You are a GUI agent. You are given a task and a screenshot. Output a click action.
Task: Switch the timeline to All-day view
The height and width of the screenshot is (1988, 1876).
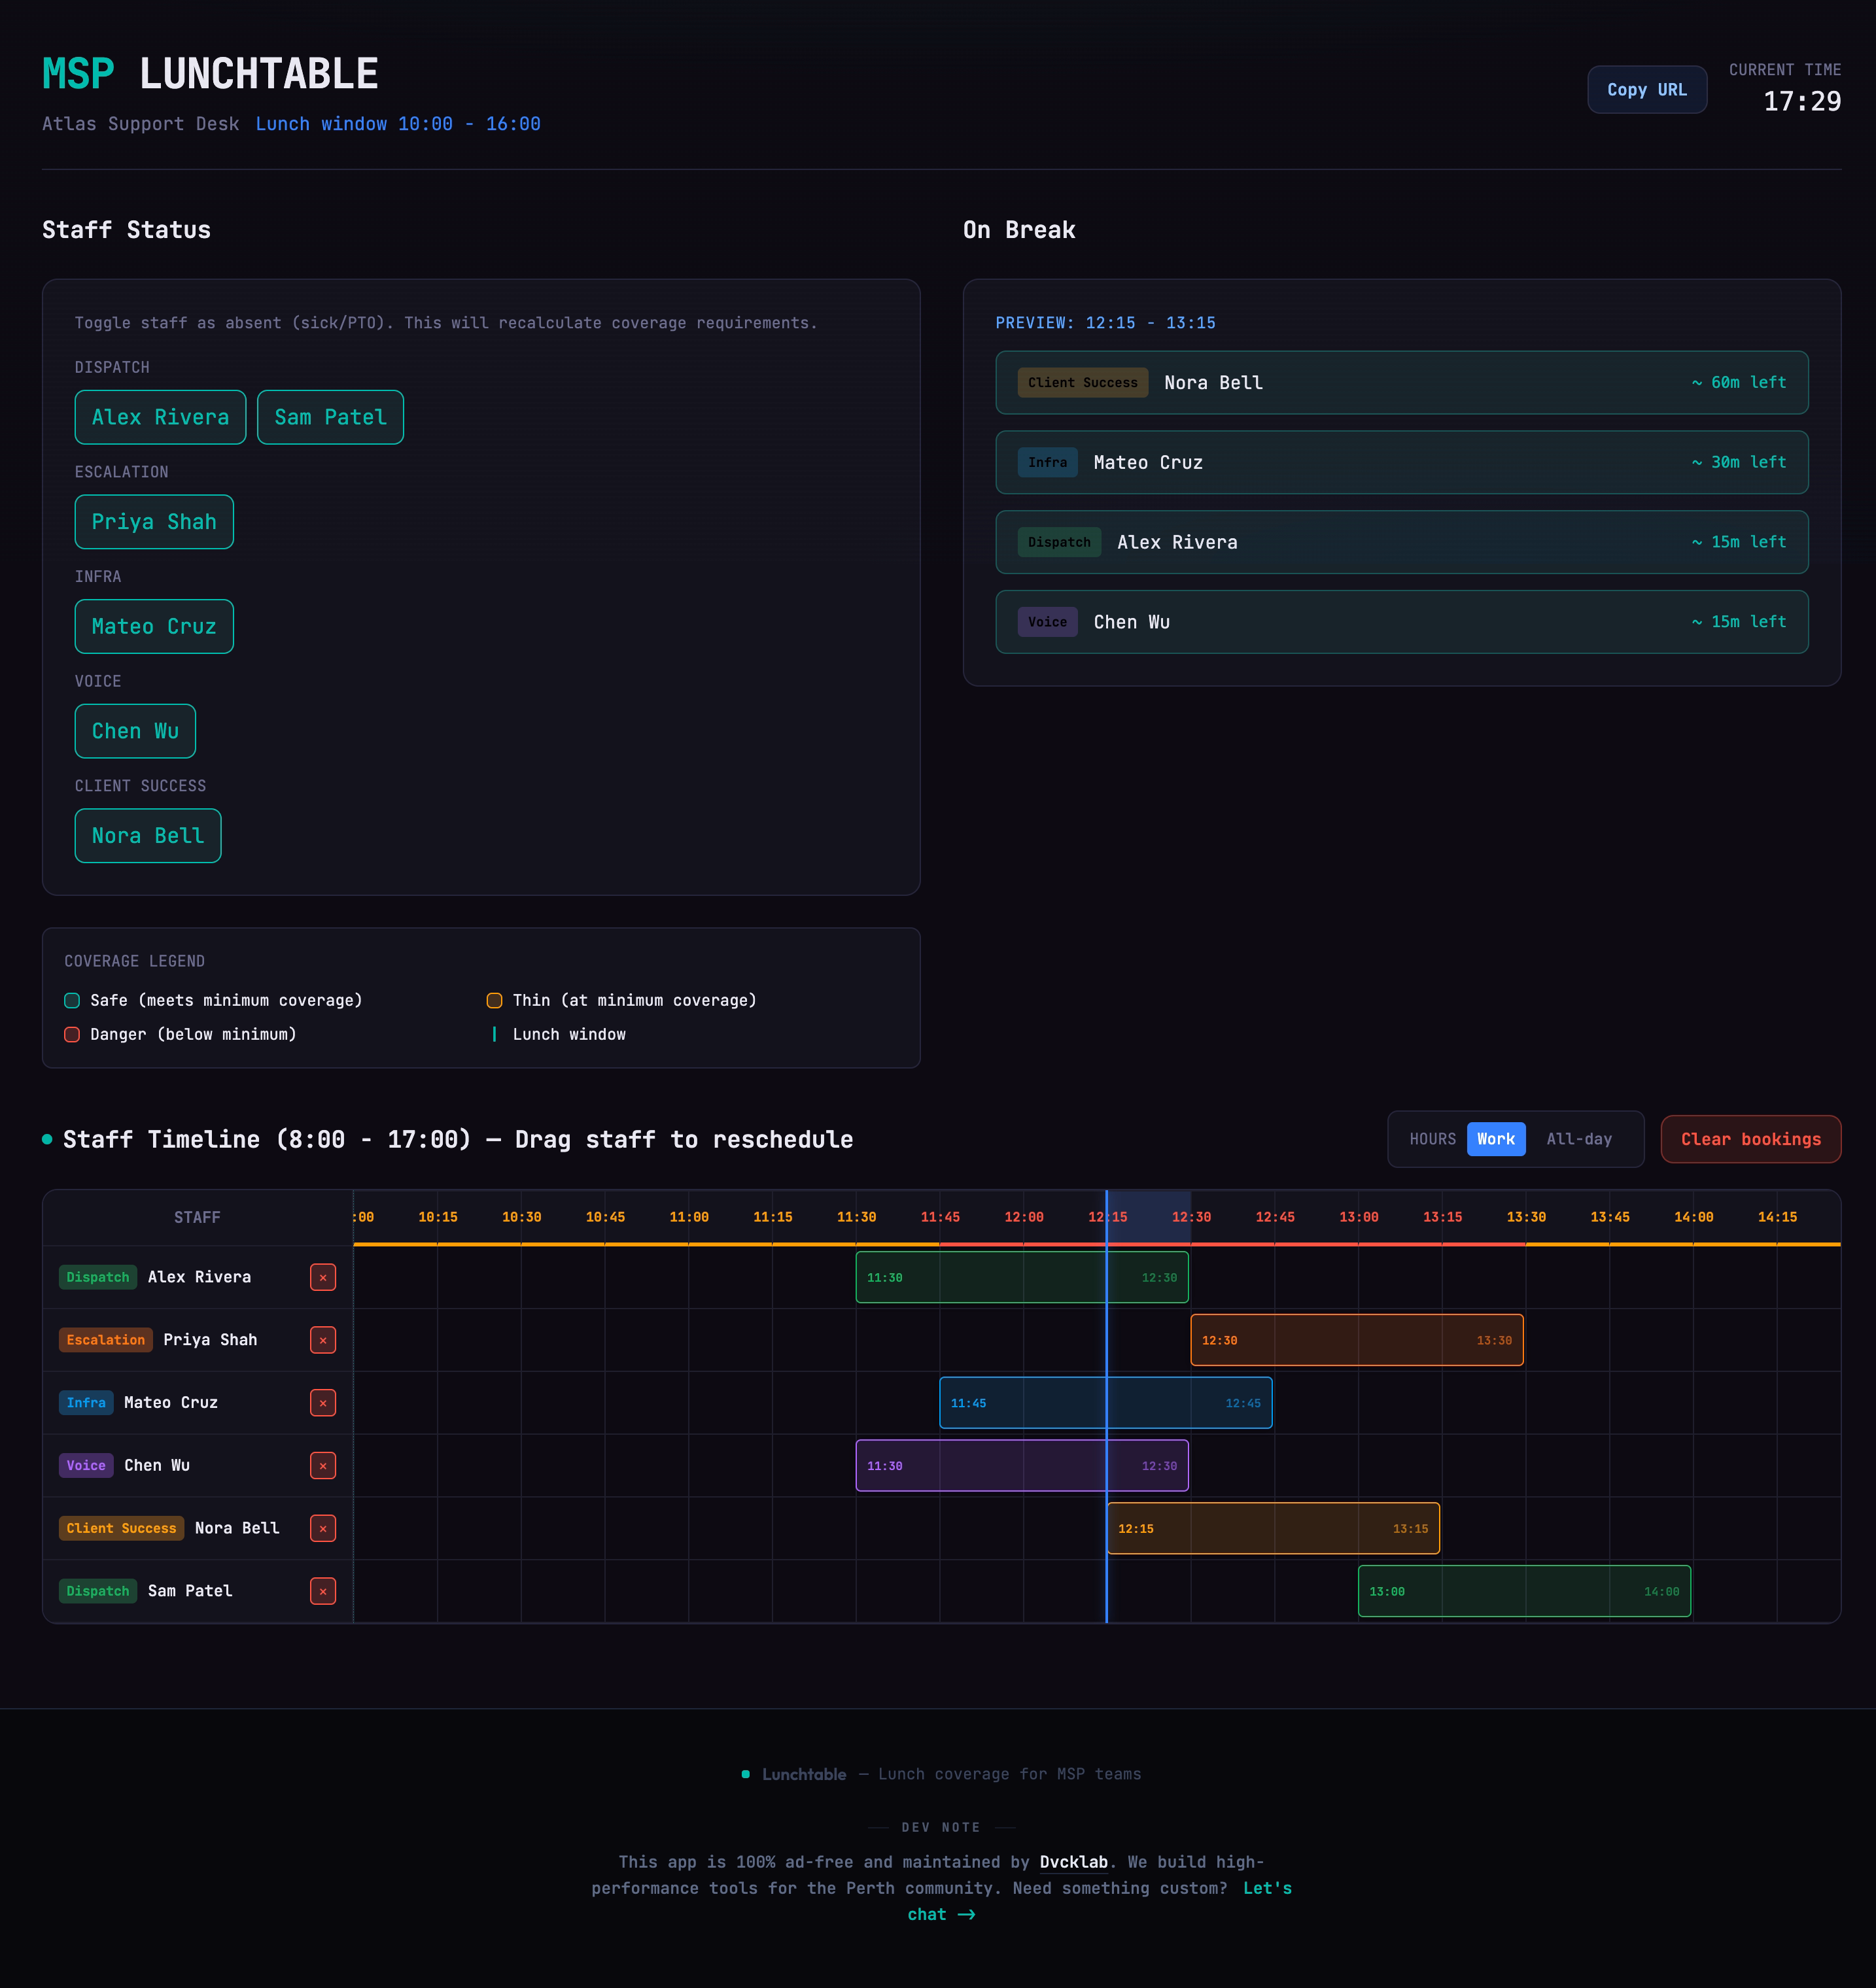pos(1580,1139)
